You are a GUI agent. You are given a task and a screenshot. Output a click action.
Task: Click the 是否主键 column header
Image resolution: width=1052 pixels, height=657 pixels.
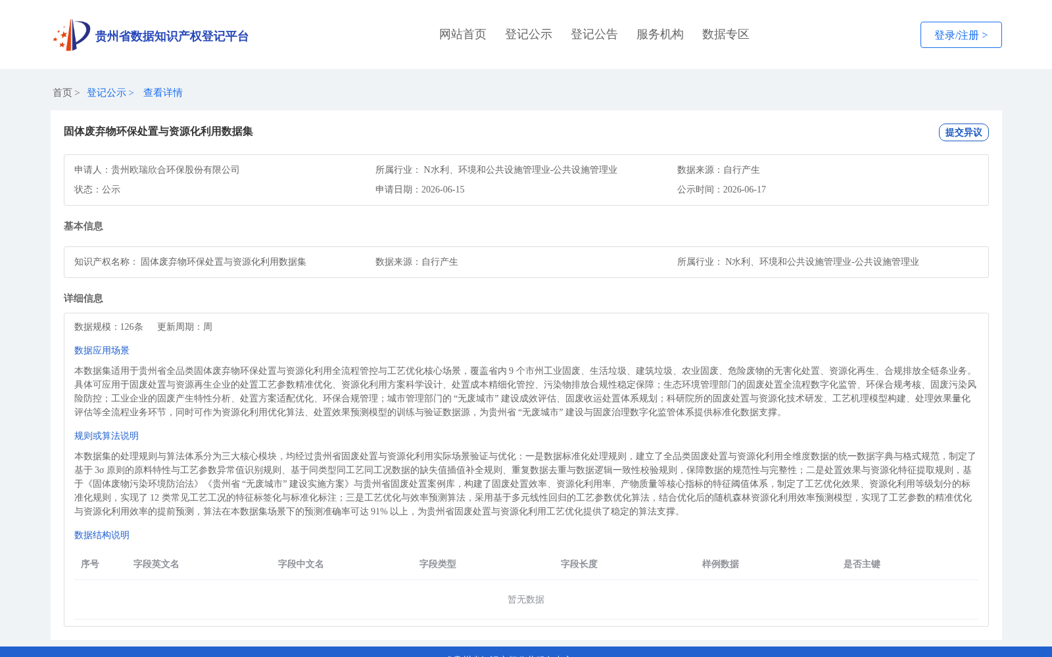[862, 564]
